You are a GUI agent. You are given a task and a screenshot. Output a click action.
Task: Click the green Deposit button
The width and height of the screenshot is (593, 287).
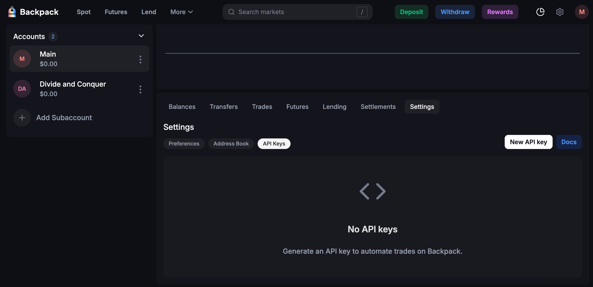[411, 12]
